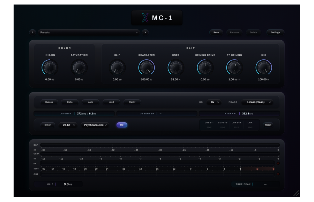Image resolution: width=314 pixels, height=202 pixels.
Task: Click the Ceiling Drive value 0.00 dB
Action: coord(205,79)
